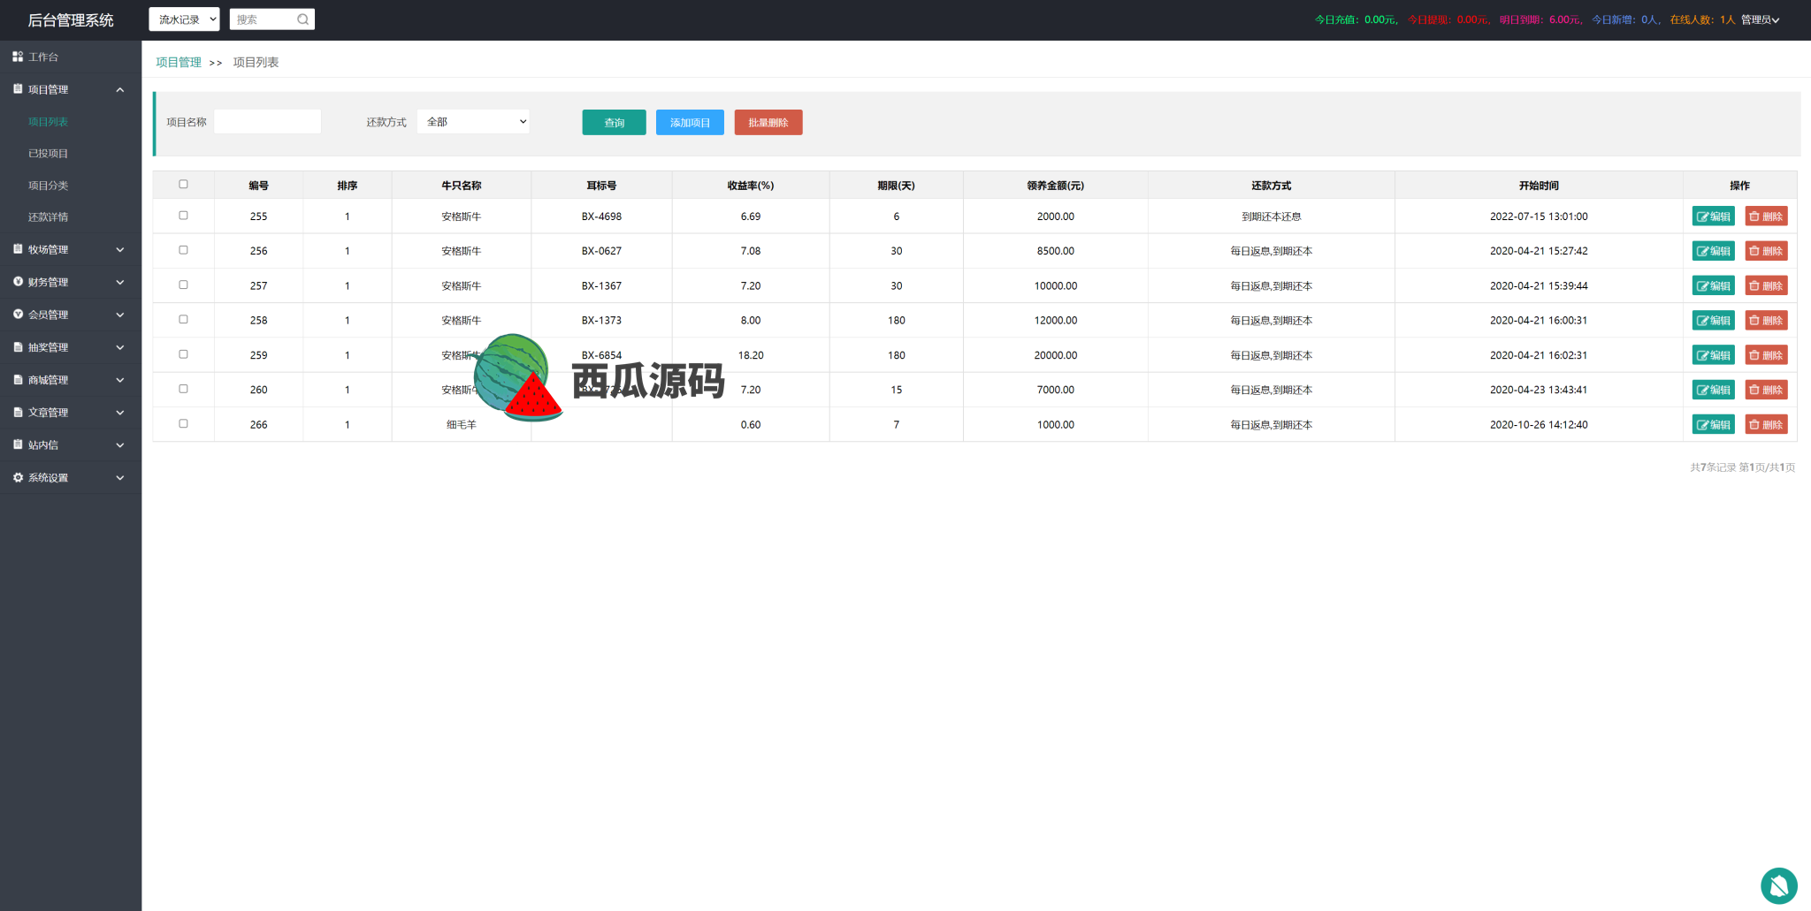Expand the 会员管理 chevron
This screenshot has width=1811, height=911.
120,315
